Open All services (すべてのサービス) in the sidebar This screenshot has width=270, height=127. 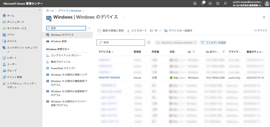(x=15, y=28)
